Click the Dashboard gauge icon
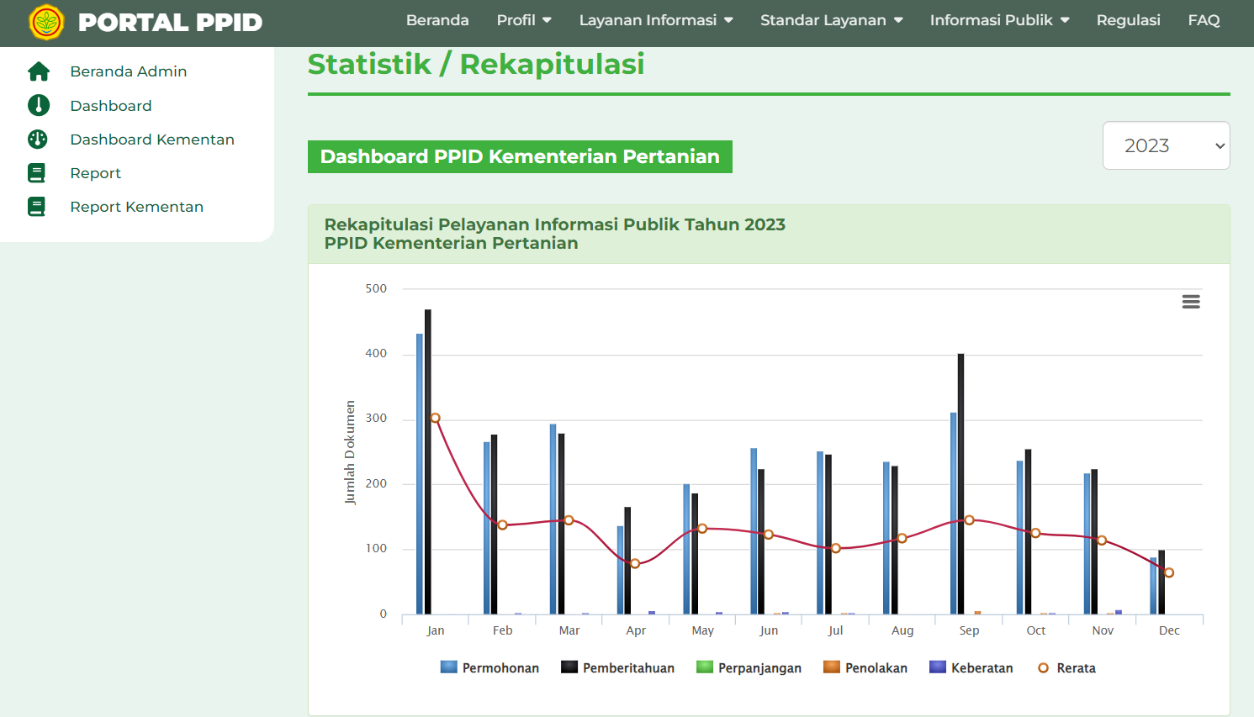The height and width of the screenshot is (717, 1254). click(x=39, y=105)
